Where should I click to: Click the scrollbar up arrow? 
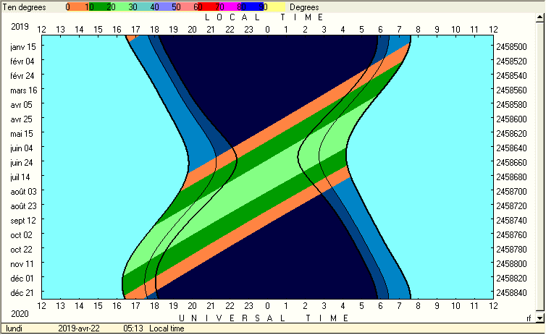[x=539, y=18]
